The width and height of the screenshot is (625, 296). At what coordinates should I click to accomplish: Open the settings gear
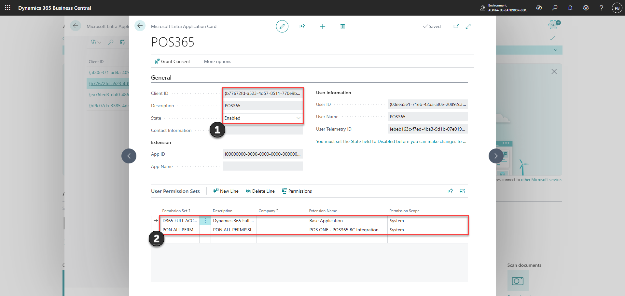click(586, 8)
